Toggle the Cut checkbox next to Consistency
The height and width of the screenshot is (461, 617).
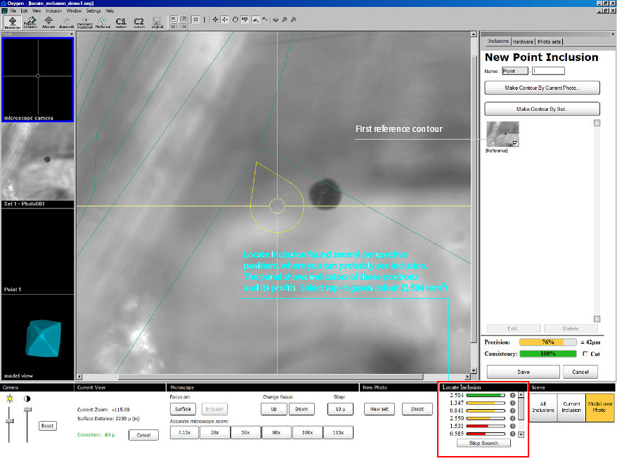585,354
